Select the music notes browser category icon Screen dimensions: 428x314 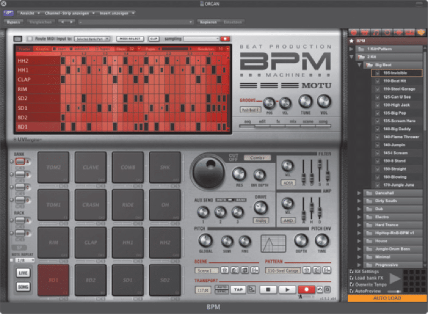click(376, 33)
